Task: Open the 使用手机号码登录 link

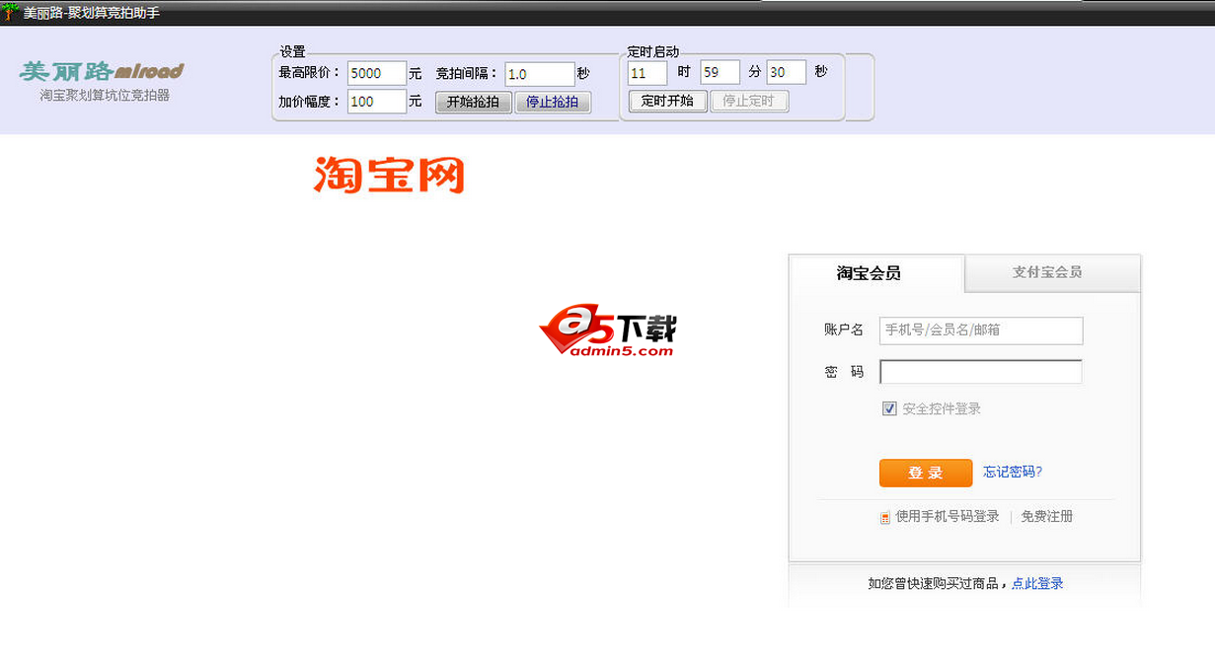Action: pos(948,516)
